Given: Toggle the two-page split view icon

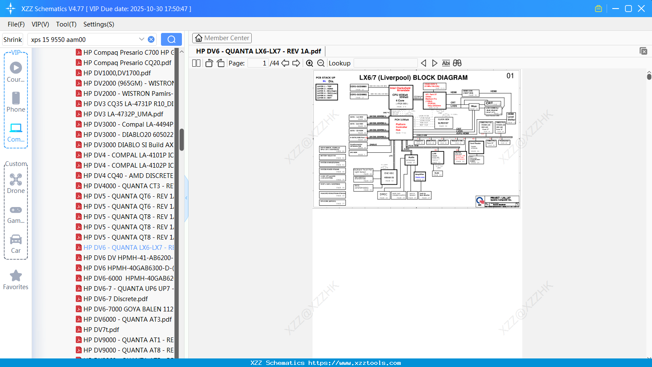Looking at the screenshot, I should pos(196,63).
